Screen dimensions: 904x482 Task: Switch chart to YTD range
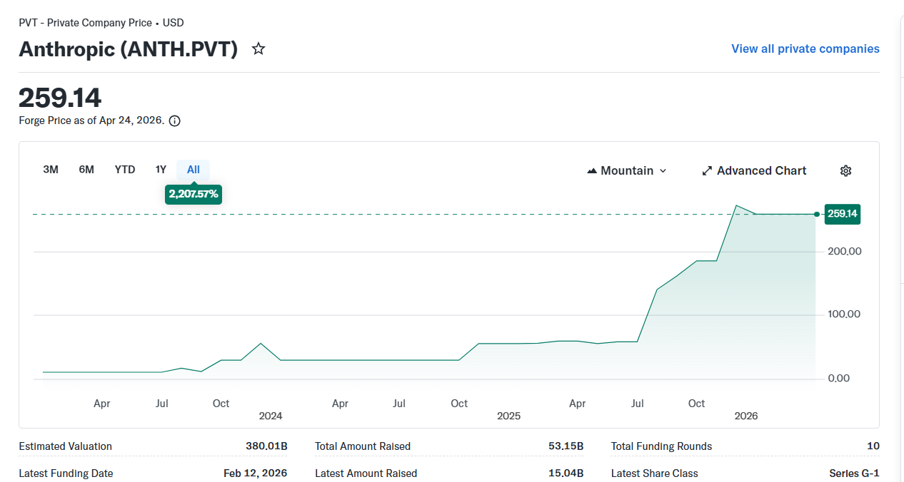click(x=125, y=170)
